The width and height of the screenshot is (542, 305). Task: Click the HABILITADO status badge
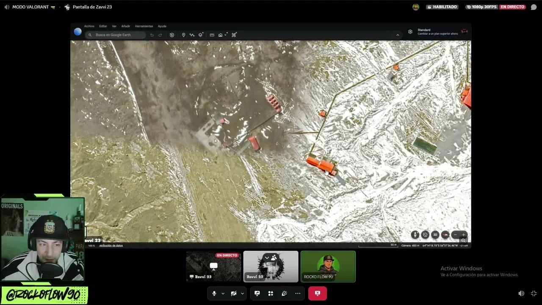(x=442, y=7)
